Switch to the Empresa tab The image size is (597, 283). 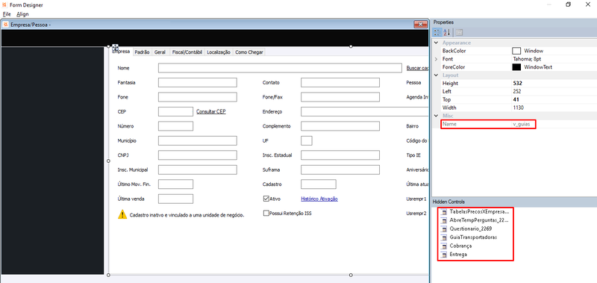[121, 52]
